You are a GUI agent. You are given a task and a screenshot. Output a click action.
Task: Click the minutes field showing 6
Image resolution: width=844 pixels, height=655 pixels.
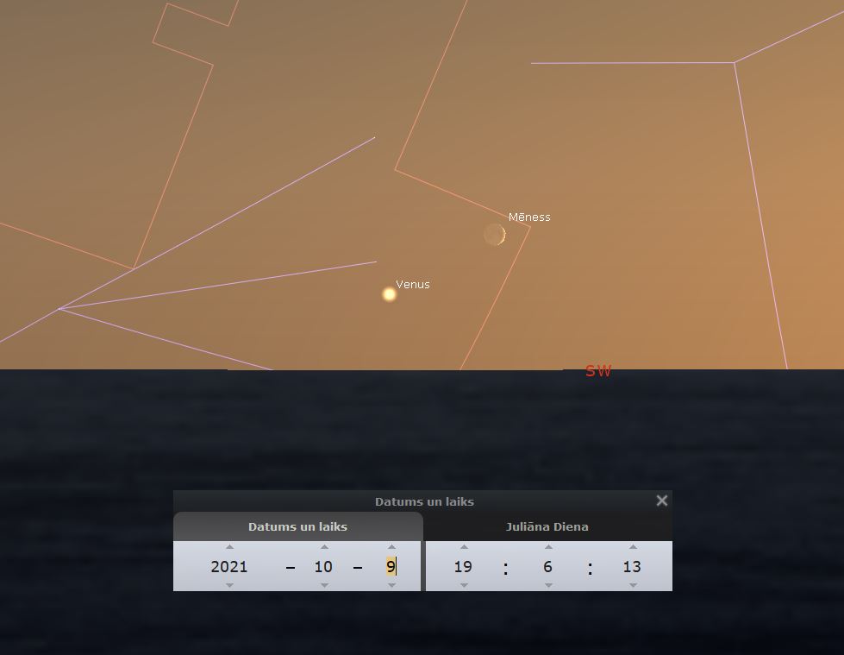pos(547,567)
